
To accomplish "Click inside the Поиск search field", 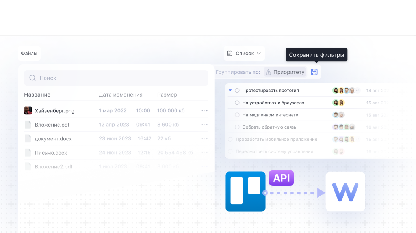I will pyautogui.click(x=98, y=78).
